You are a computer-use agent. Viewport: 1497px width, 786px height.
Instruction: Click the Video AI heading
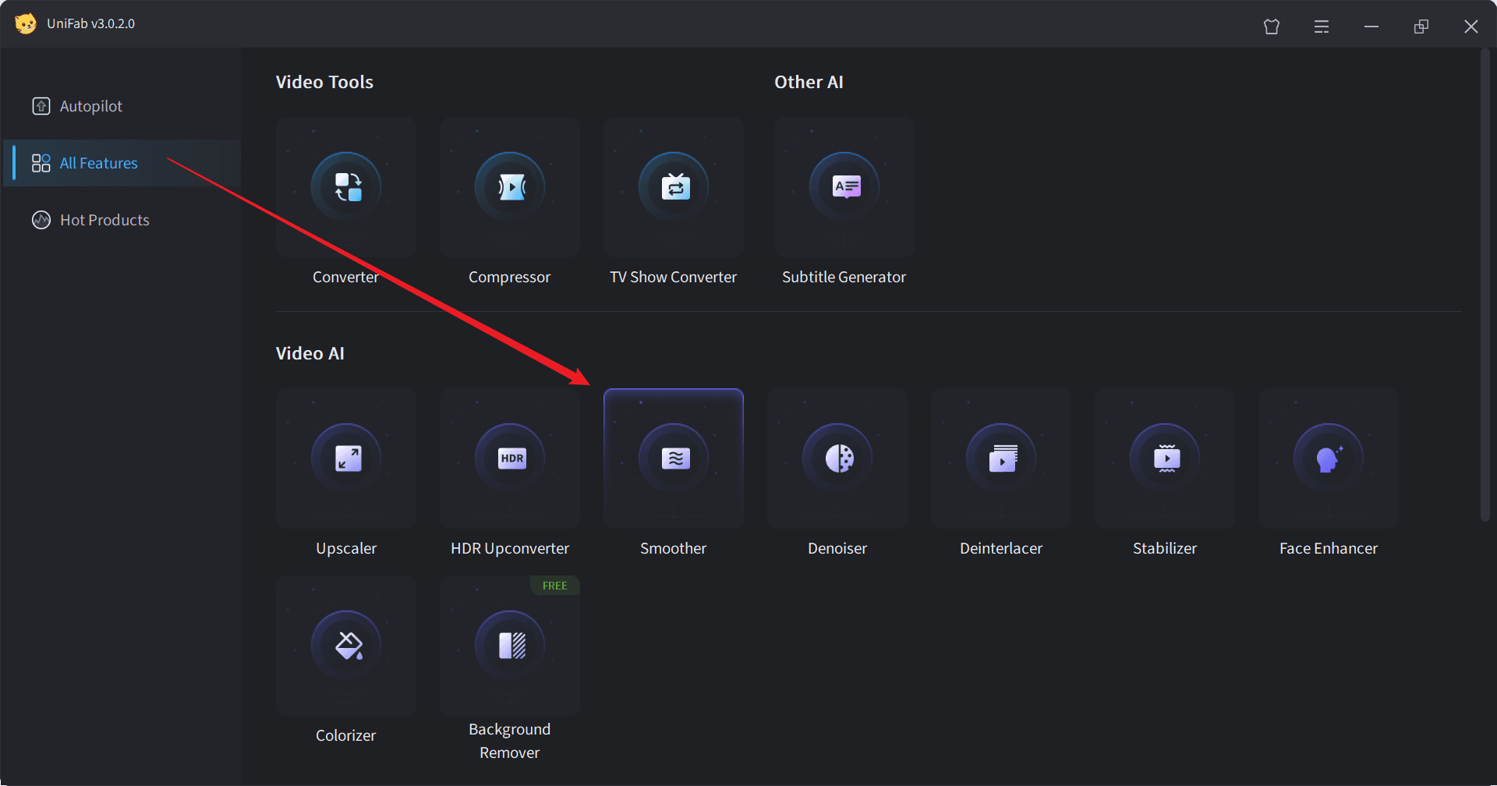tap(310, 353)
